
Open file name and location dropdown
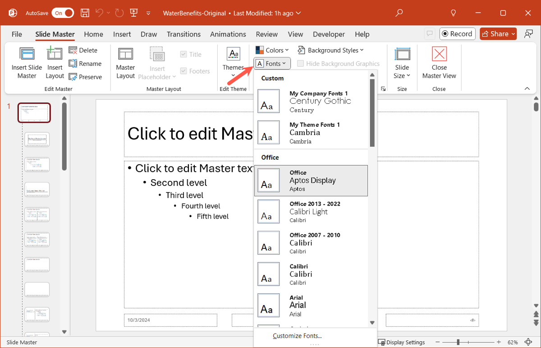[x=232, y=13]
